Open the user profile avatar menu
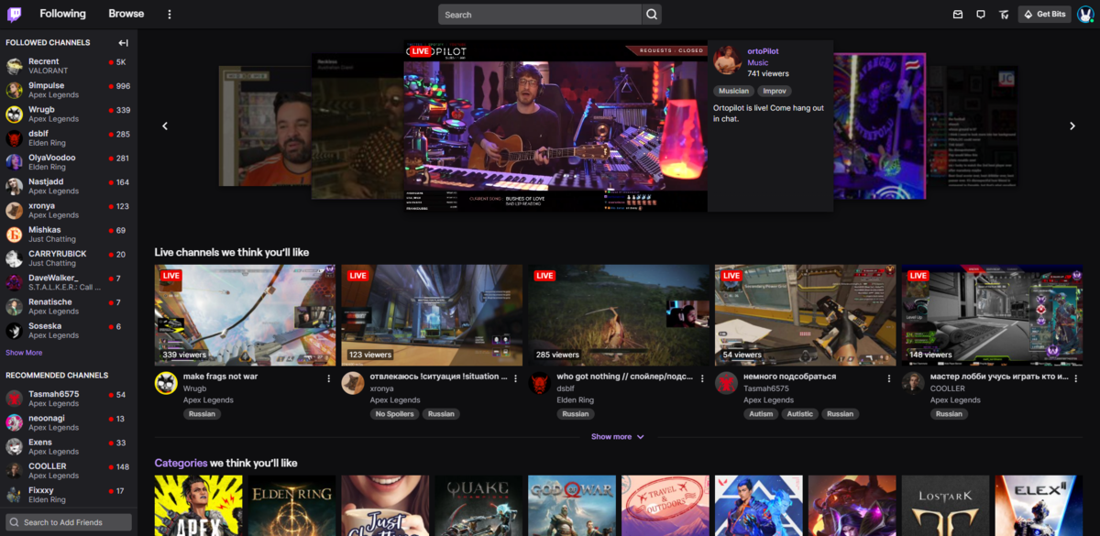This screenshot has height=536, width=1100. [x=1085, y=14]
